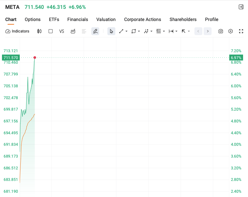
Task: Open the Profile tab
Action: [212, 19]
